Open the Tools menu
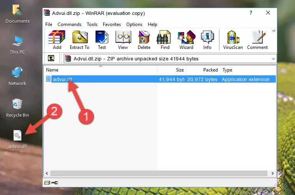 tap(92, 24)
